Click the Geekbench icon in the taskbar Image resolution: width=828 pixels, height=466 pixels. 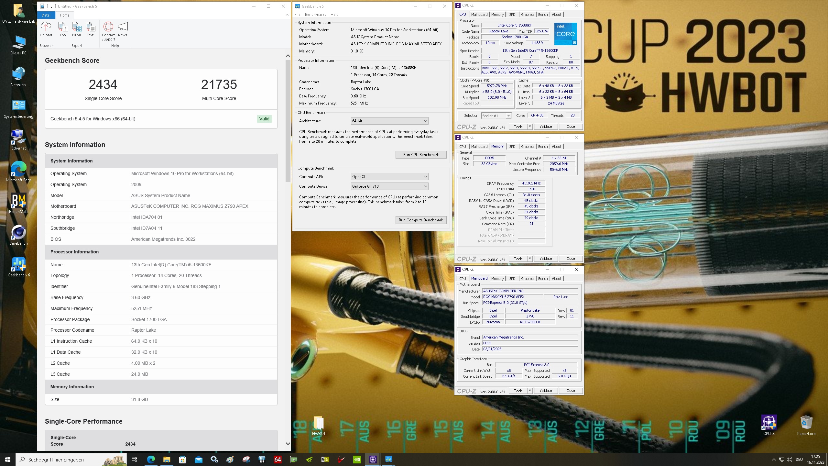coord(388,460)
